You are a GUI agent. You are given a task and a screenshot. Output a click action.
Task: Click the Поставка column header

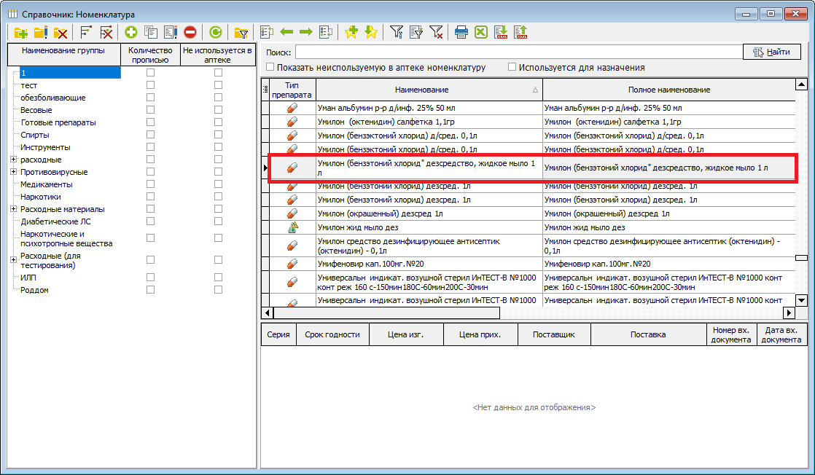click(648, 334)
